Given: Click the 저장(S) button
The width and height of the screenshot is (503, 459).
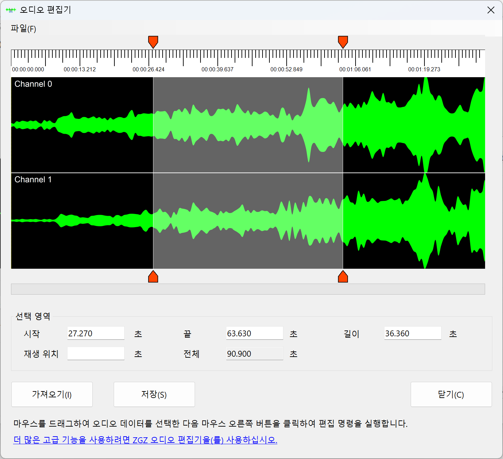Looking at the screenshot, I should 154,394.
